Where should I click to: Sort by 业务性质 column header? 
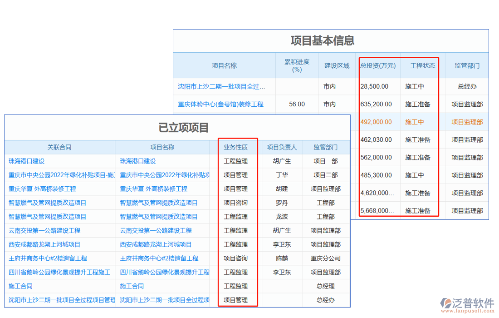pos(235,147)
